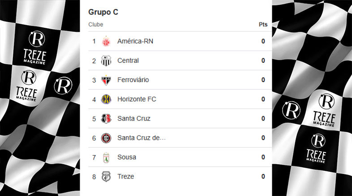Click the Grupo C heading
The image size is (352, 196).
point(103,12)
